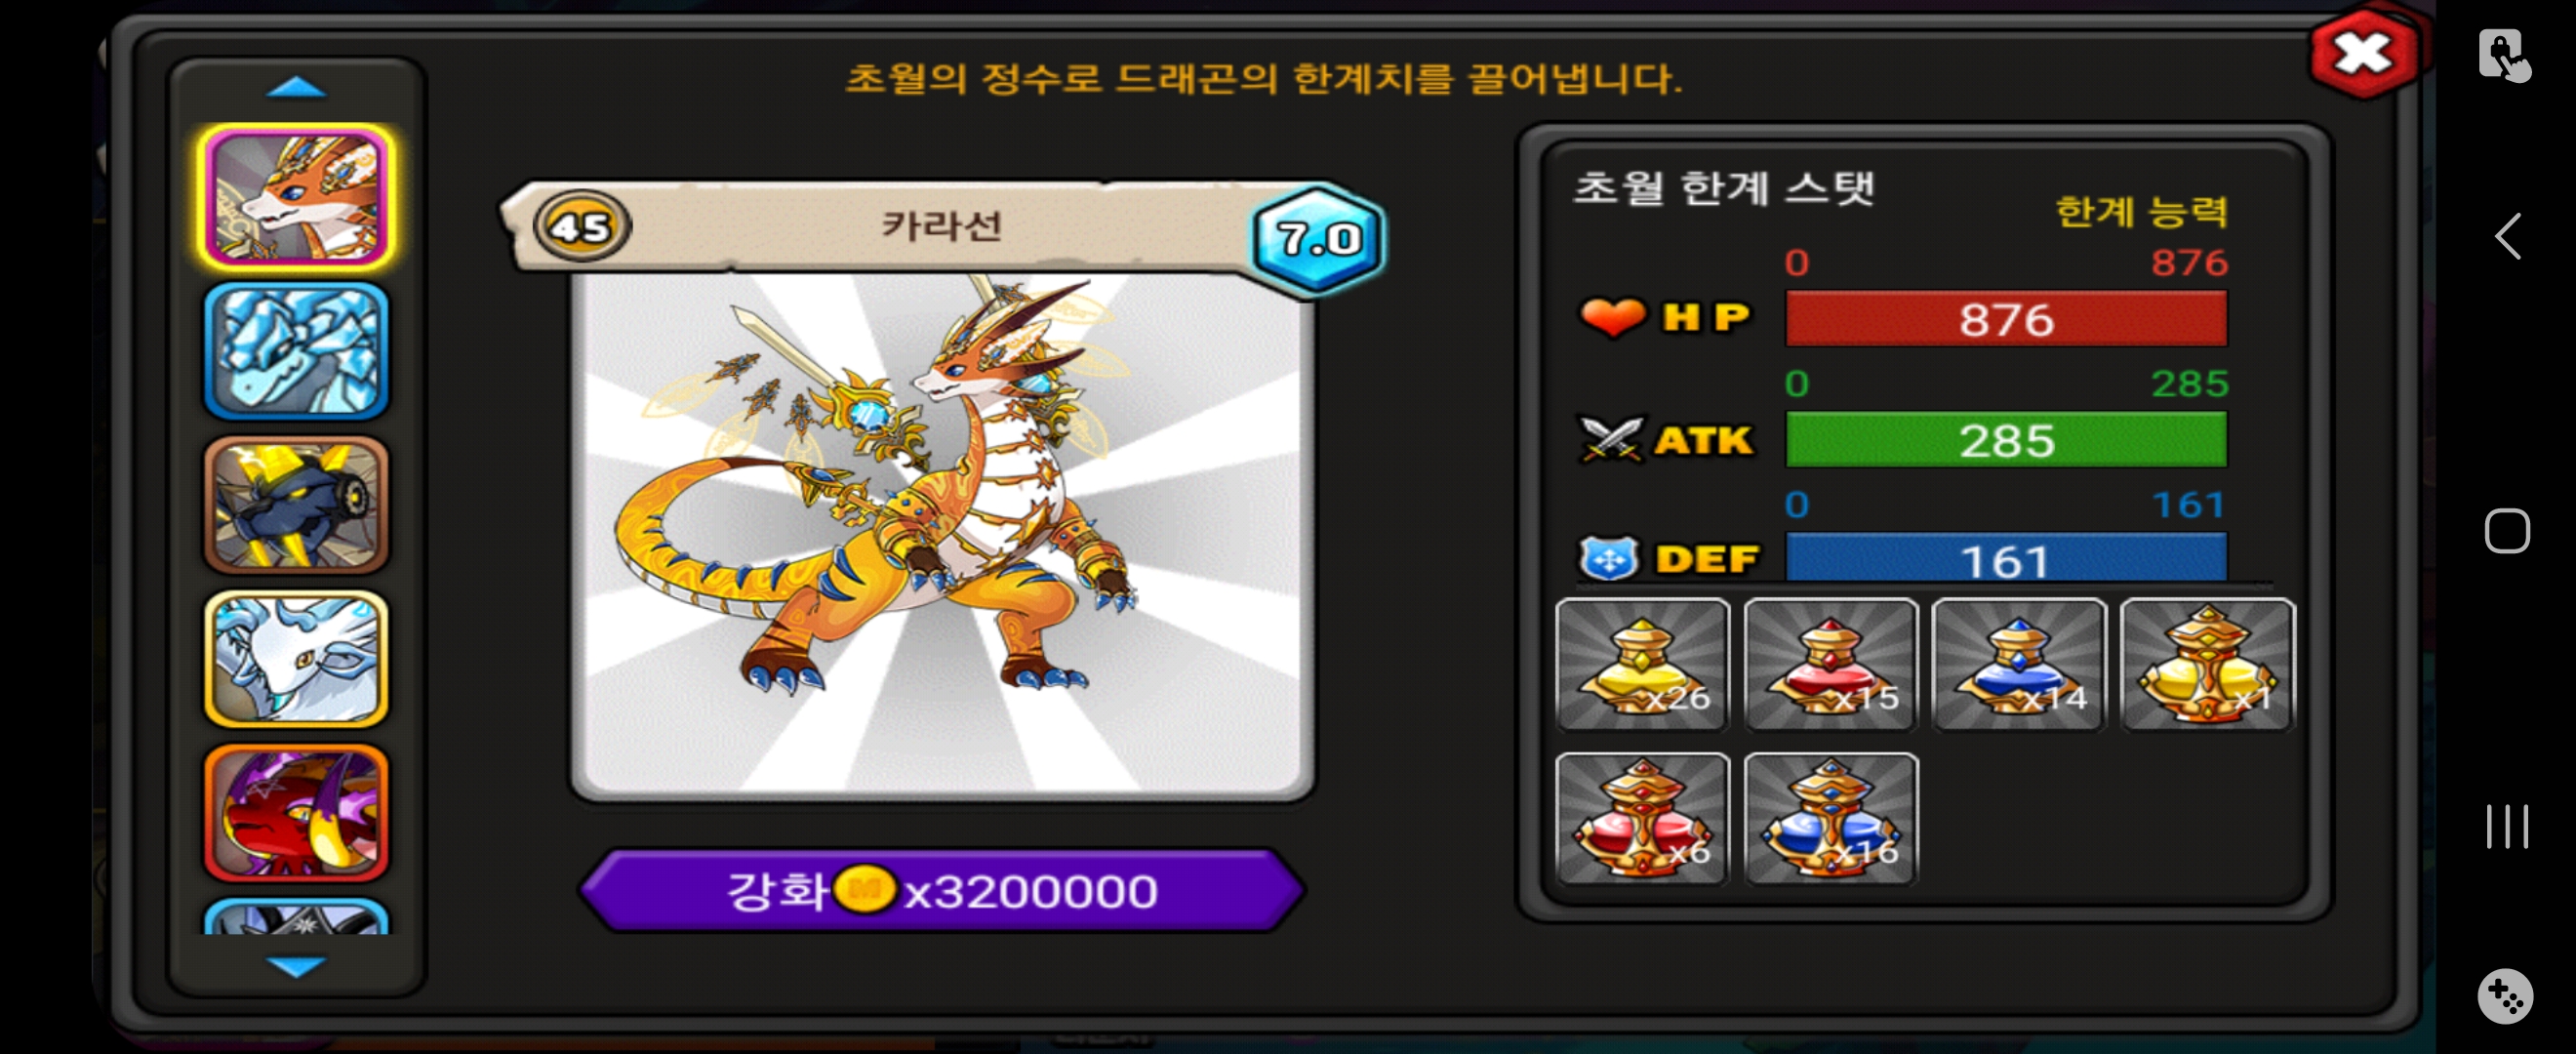Select the large red essence potion x6
Screen dimensions: 2576x1054
(x=1642, y=819)
